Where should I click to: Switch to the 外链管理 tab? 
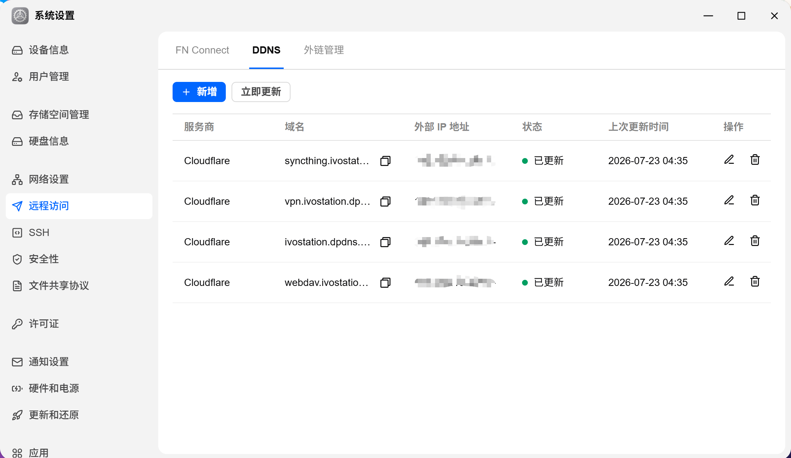[x=324, y=50]
